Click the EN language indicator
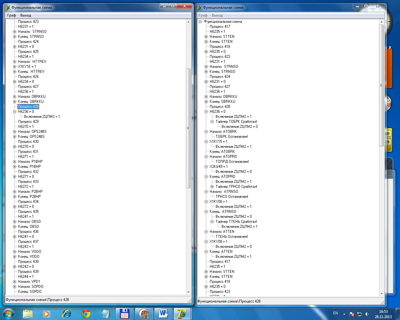The width and height of the screenshot is (400, 320). click(335, 313)
